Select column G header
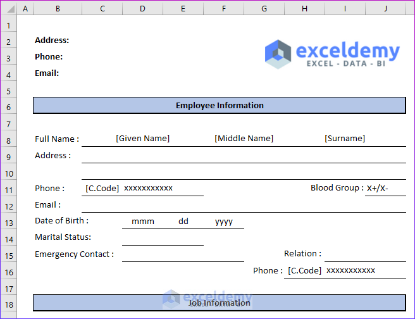 tap(264, 9)
